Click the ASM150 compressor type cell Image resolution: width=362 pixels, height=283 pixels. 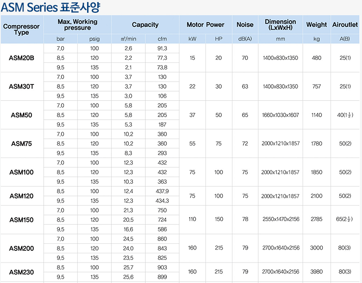click(21, 220)
